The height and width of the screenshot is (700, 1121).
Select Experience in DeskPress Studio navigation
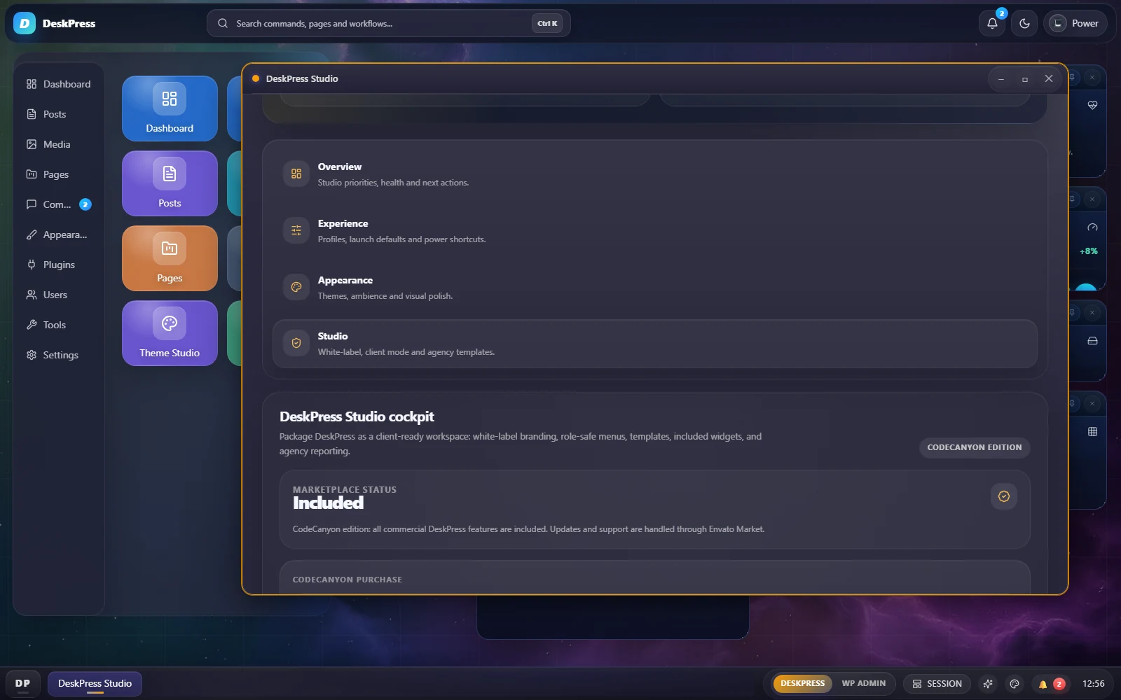coord(654,231)
